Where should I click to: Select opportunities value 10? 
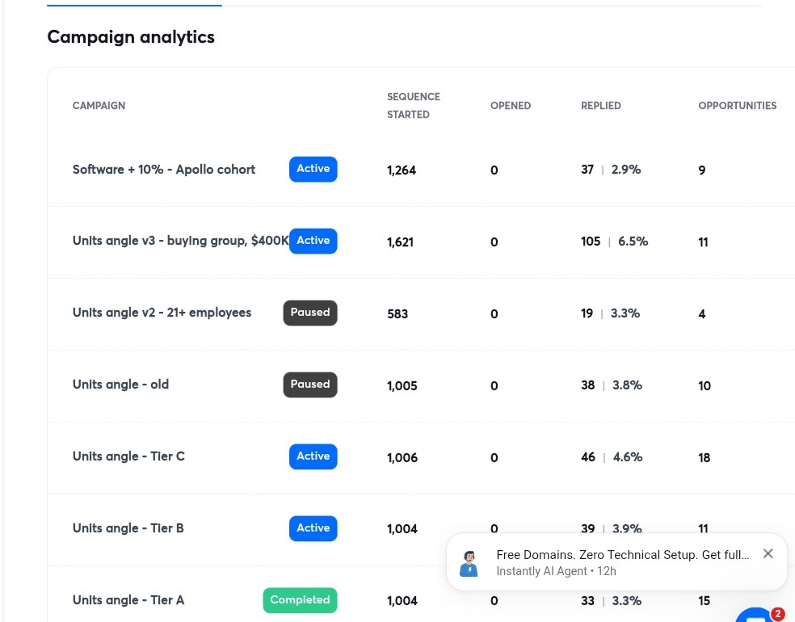click(x=705, y=386)
